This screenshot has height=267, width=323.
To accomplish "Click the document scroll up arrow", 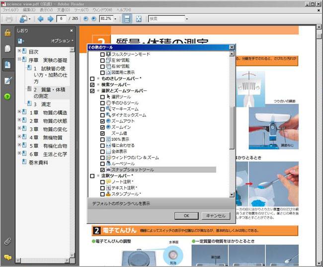I will tap(319, 26).
